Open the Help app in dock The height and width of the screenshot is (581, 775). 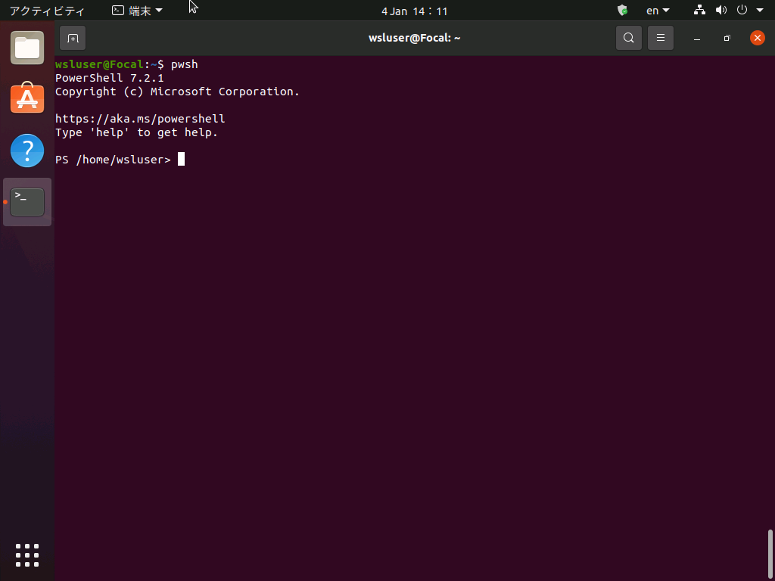coord(27,151)
